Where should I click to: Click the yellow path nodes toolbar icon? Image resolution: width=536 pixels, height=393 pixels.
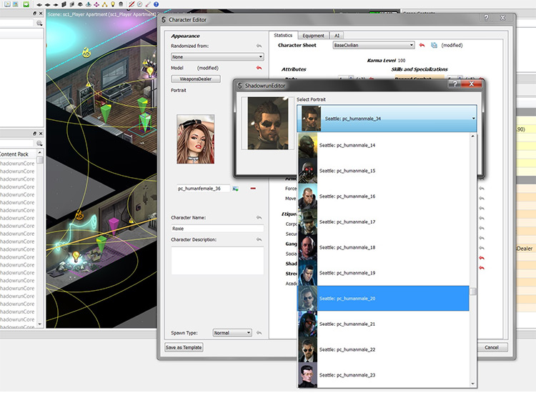(104, 4)
